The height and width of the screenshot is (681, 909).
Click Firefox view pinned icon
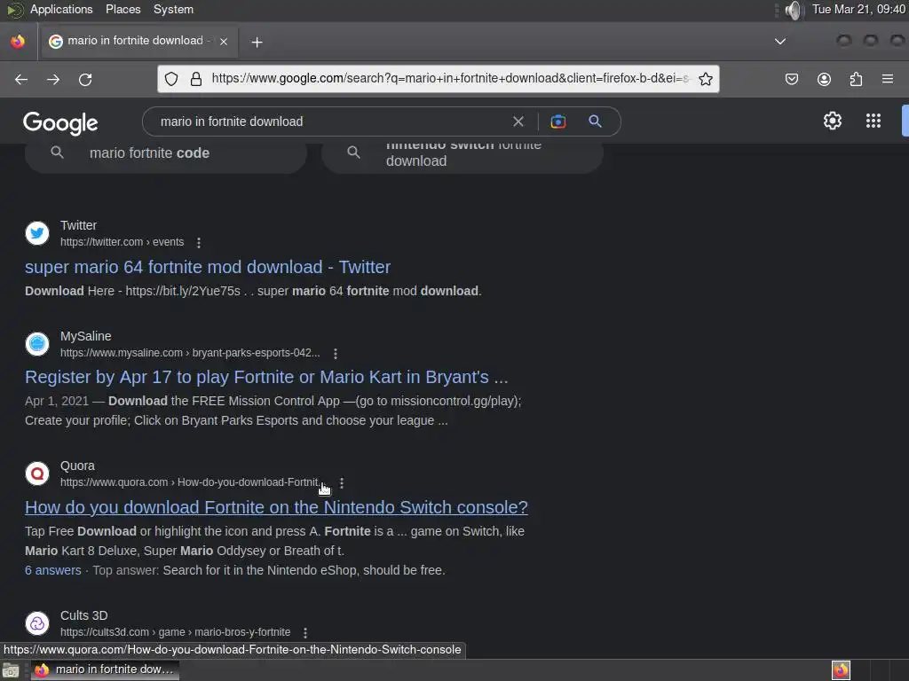point(18,42)
